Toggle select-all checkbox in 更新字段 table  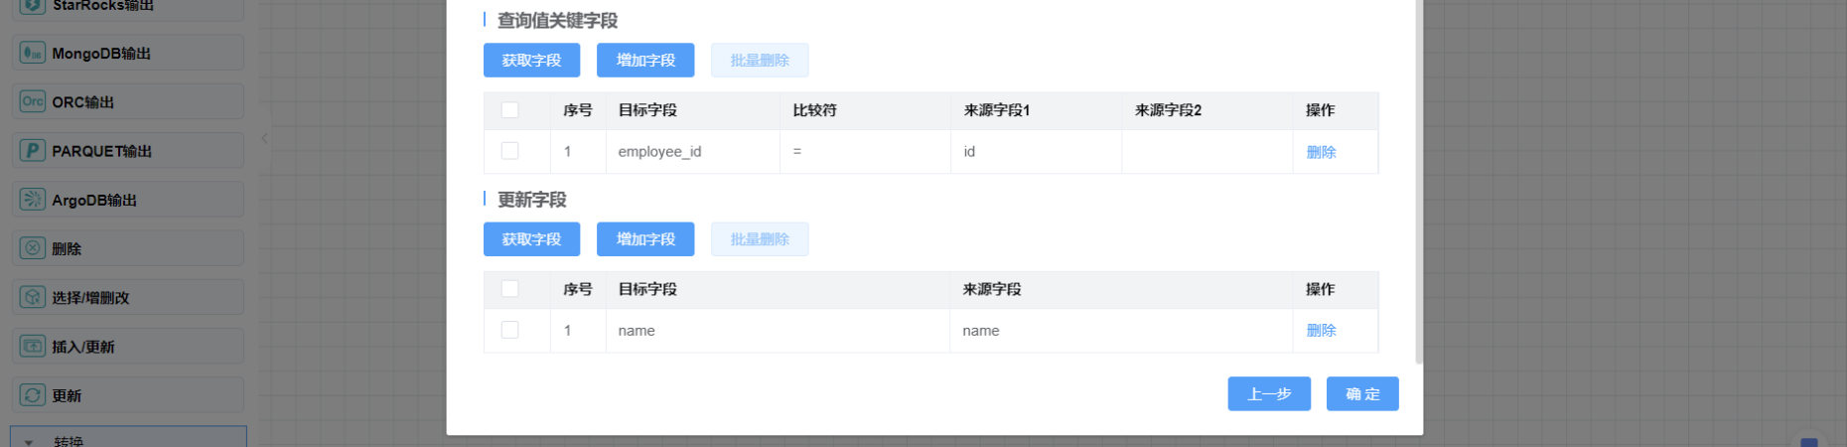[510, 289]
